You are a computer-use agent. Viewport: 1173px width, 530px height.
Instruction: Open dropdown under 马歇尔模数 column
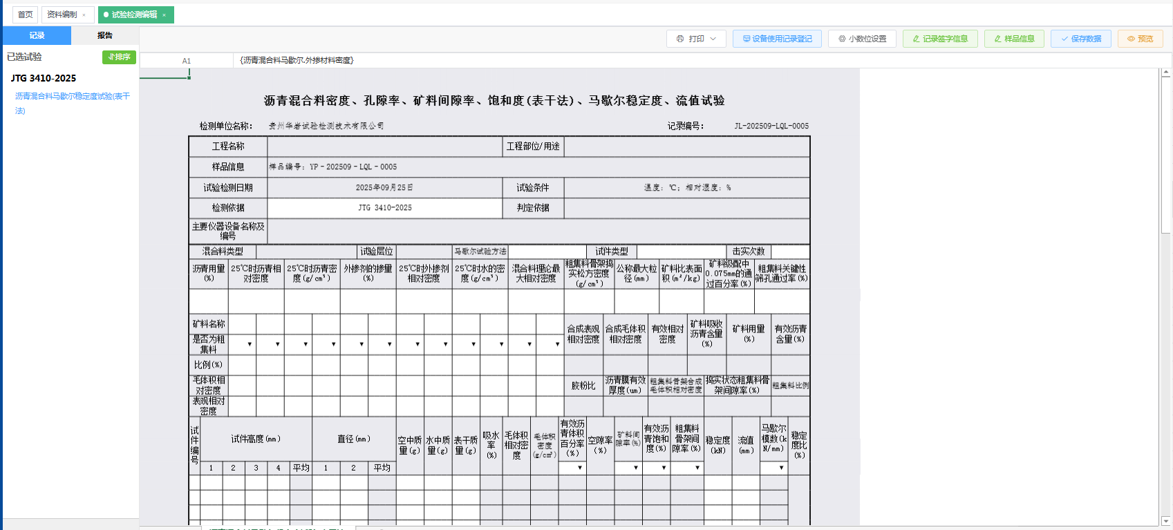pyautogui.click(x=781, y=468)
